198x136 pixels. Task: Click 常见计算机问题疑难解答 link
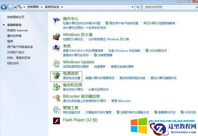click(x=159, y=23)
